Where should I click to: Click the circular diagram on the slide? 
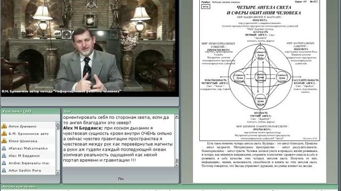261,76
